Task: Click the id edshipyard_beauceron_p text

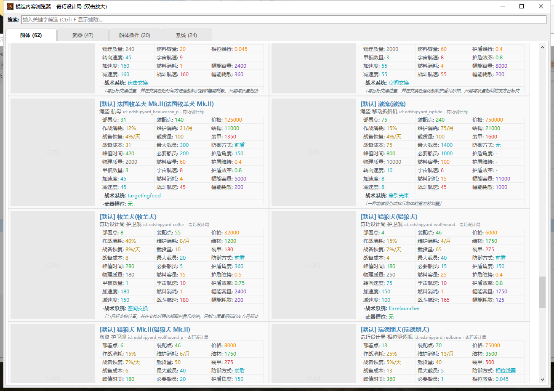Action: pos(150,112)
